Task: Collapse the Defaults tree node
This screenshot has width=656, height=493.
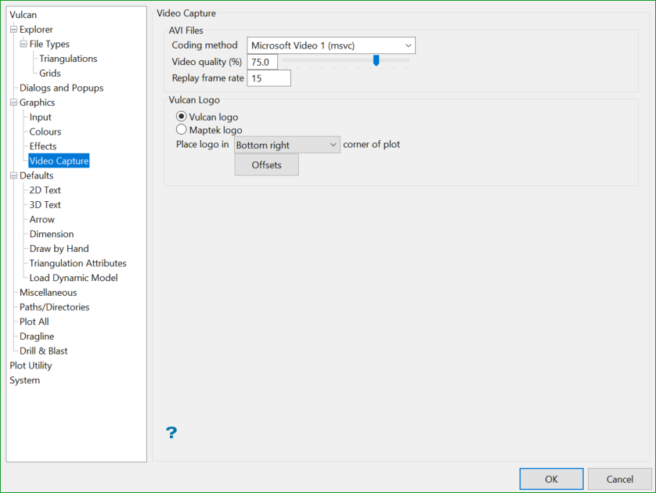Action: pos(13,175)
